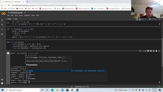Viewport: 163px width, 92px height.
Task: Click the Windows taskbar search box
Action: click(x=22, y=90)
